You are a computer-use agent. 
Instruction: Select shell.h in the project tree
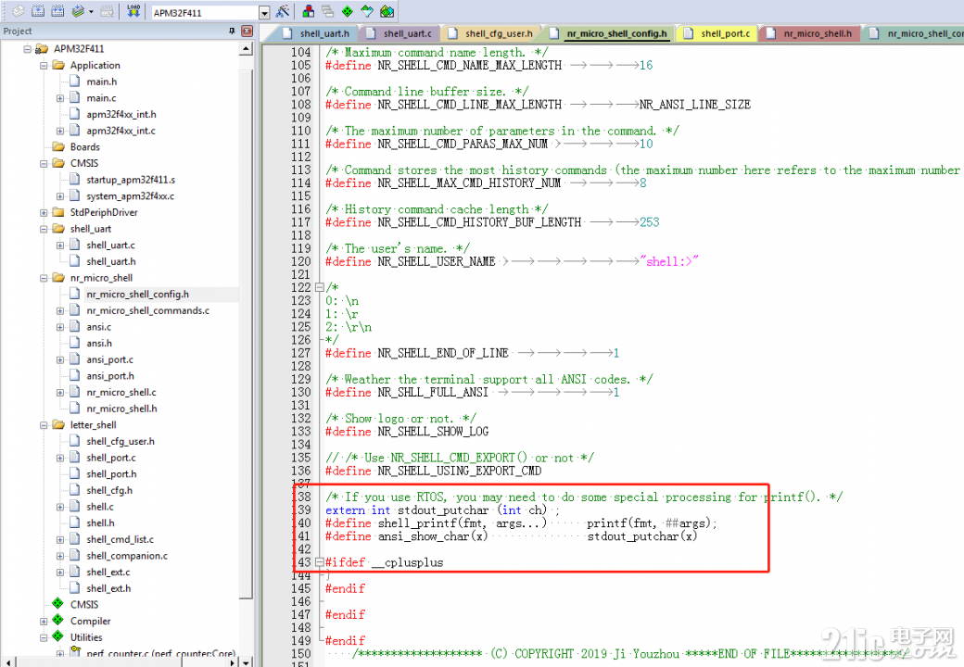pos(100,523)
